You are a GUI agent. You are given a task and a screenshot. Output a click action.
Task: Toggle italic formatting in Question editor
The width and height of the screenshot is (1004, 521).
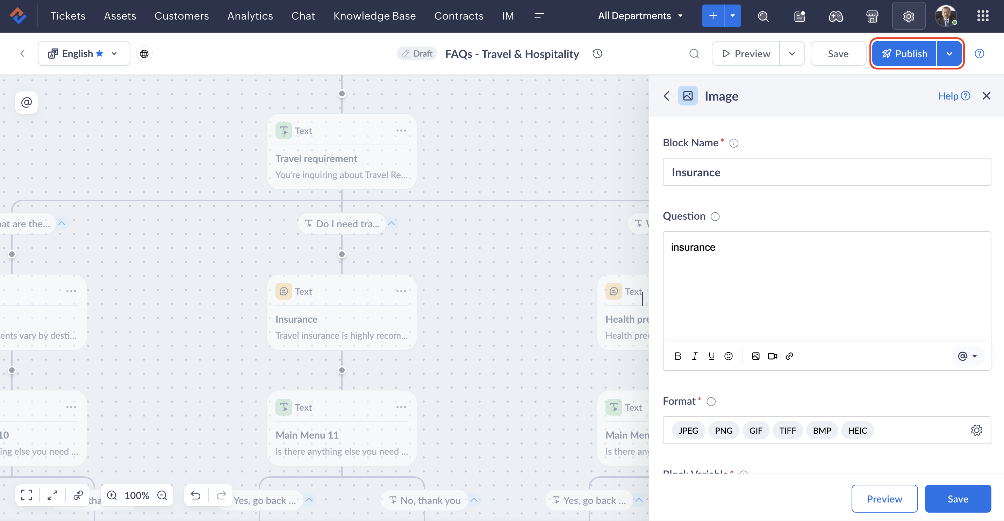(695, 356)
